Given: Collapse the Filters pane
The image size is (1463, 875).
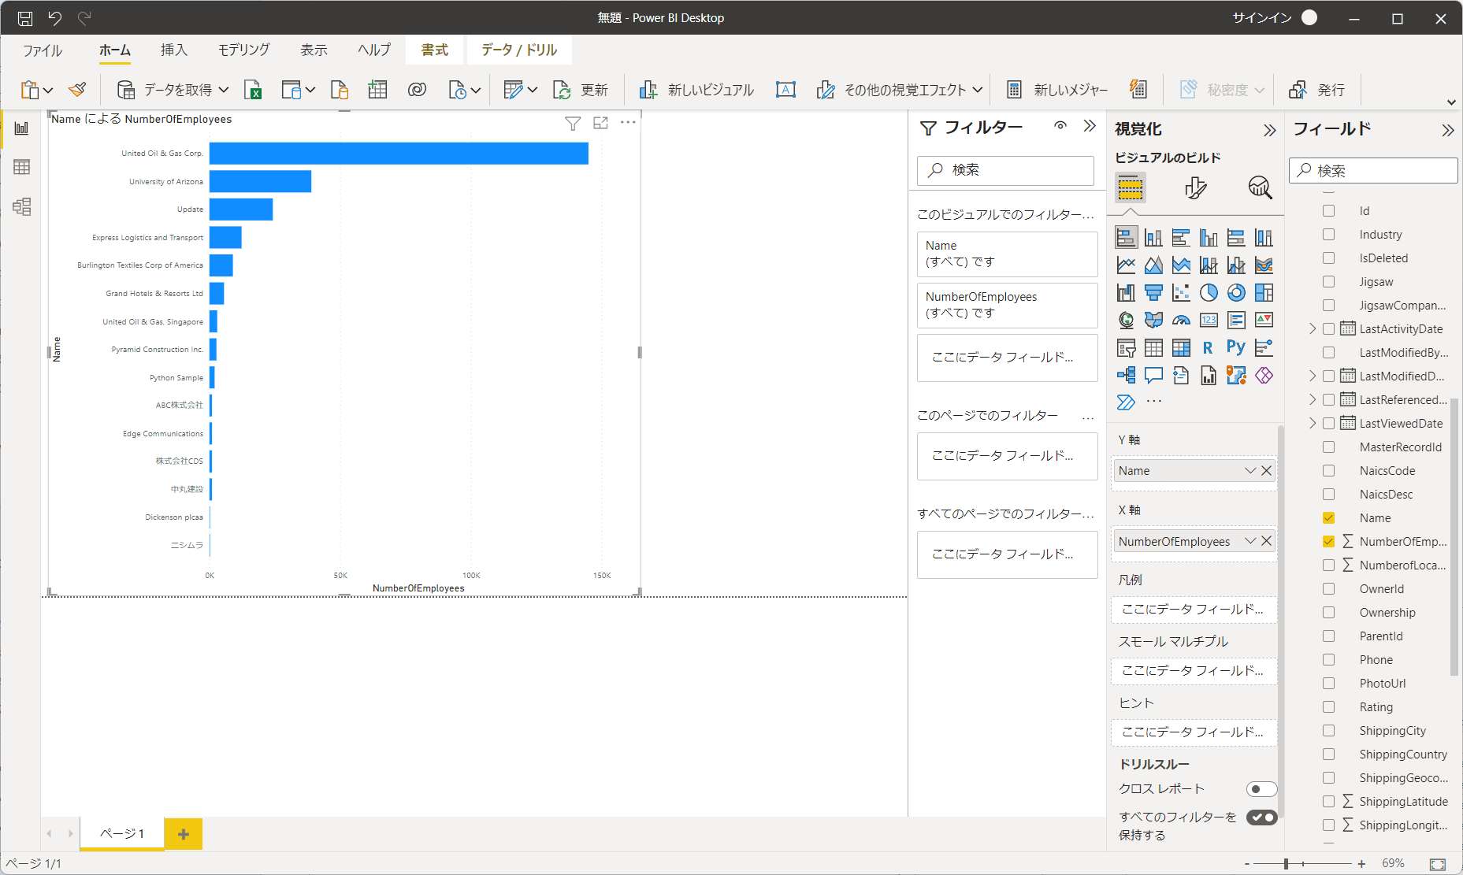Looking at the screenshot, I should tap(1090, 126).
